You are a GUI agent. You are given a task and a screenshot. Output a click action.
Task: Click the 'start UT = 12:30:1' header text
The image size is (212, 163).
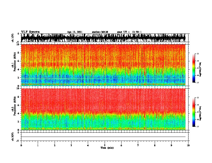(129, 32)
